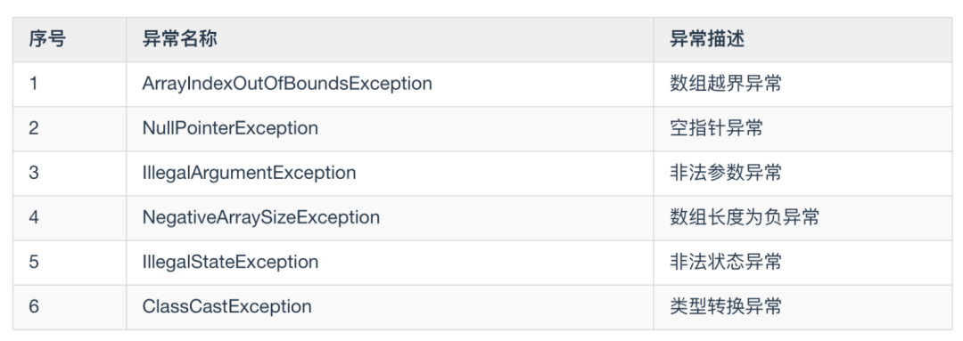Click the 异常描述 column header
Screen dimensions: 963x341
pyautogui.click(x=707, y=39)
